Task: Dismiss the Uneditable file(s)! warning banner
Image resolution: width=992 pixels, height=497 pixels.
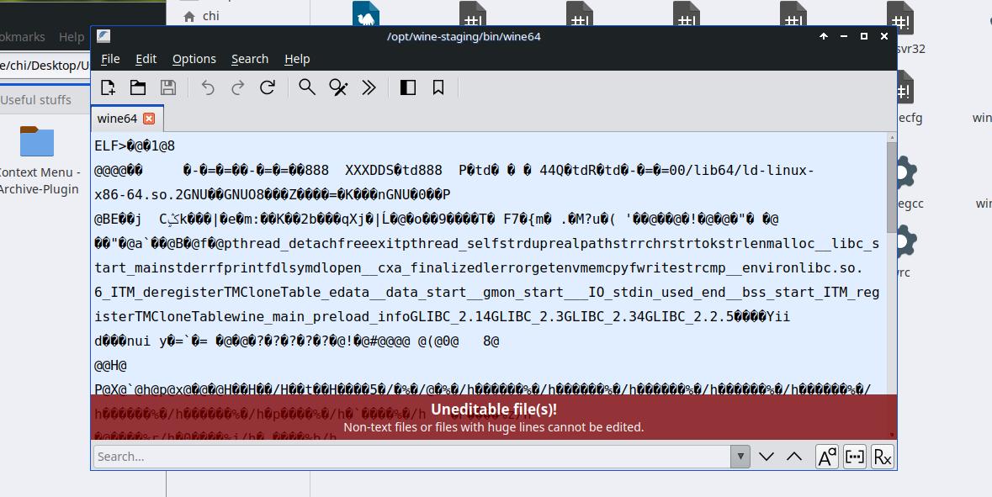Action: click(493, 417)
